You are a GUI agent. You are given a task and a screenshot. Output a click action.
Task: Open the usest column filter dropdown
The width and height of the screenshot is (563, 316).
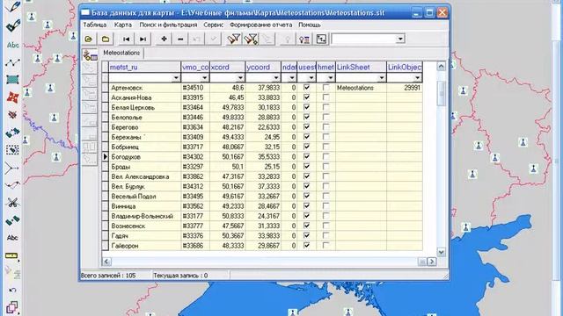click(311, 78)
